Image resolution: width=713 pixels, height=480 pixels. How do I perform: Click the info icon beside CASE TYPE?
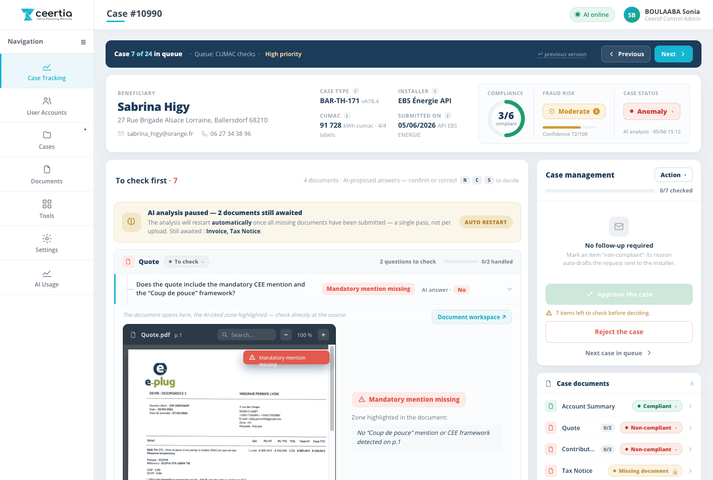[356, 91]
